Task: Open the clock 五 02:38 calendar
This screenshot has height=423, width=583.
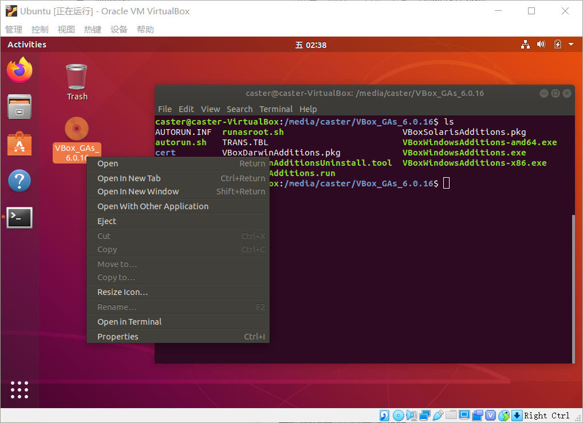Action: (x=311, y=45)
